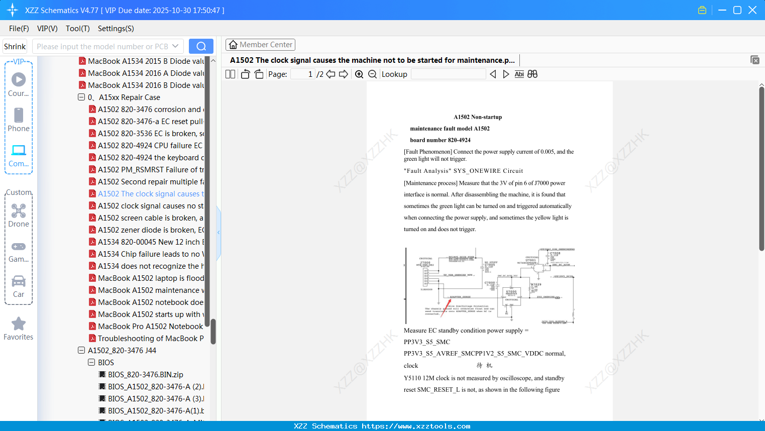
Task: Rotate the page counterclockwise
Action: pos(245,74)
